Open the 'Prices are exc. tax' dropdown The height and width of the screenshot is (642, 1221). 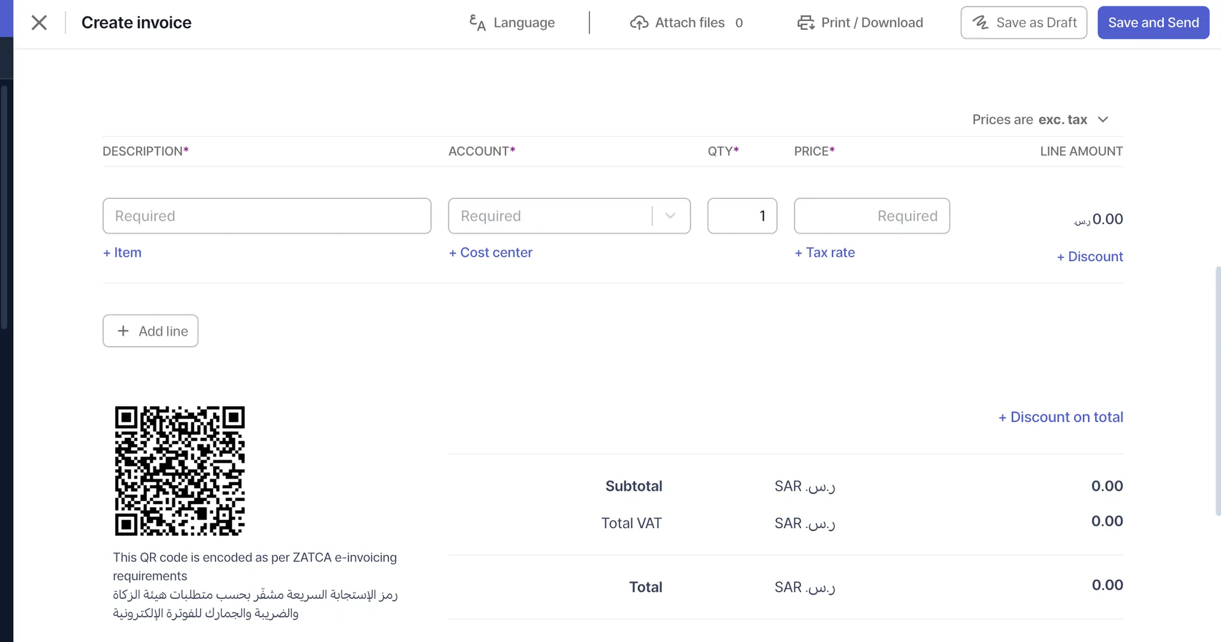[1103, 120]
